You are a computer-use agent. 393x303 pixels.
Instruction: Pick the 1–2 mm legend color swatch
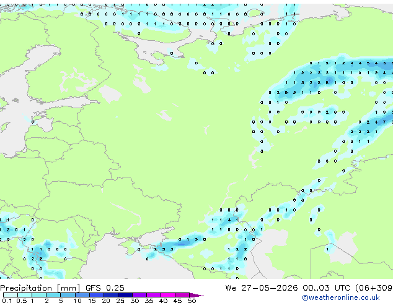(39, 295)
